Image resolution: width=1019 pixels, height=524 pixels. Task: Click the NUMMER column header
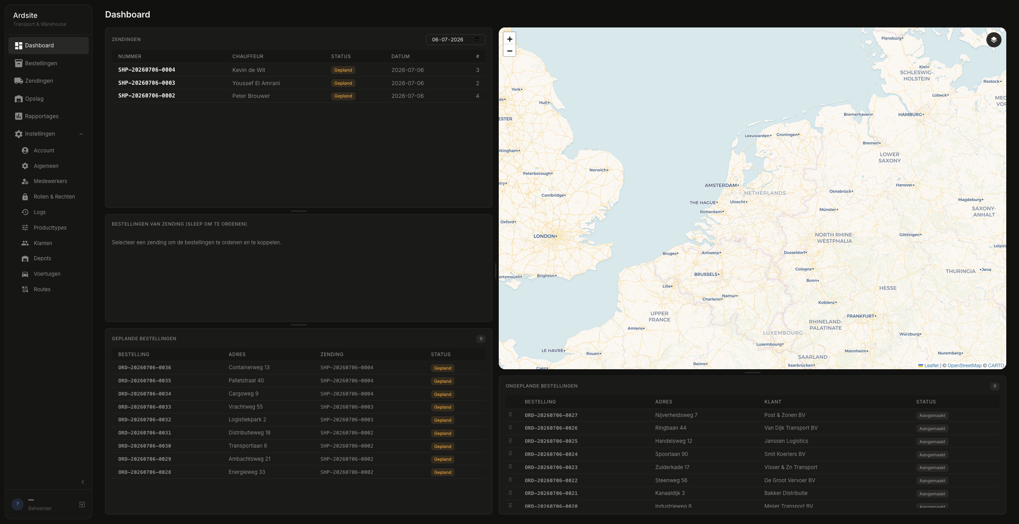click(130, 56)
